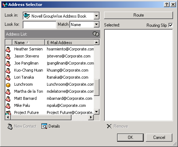The image size is (178, 147).
Task: Open the Look in dropdown arrow
Action: pyautogui.click(x=97, y=16)
